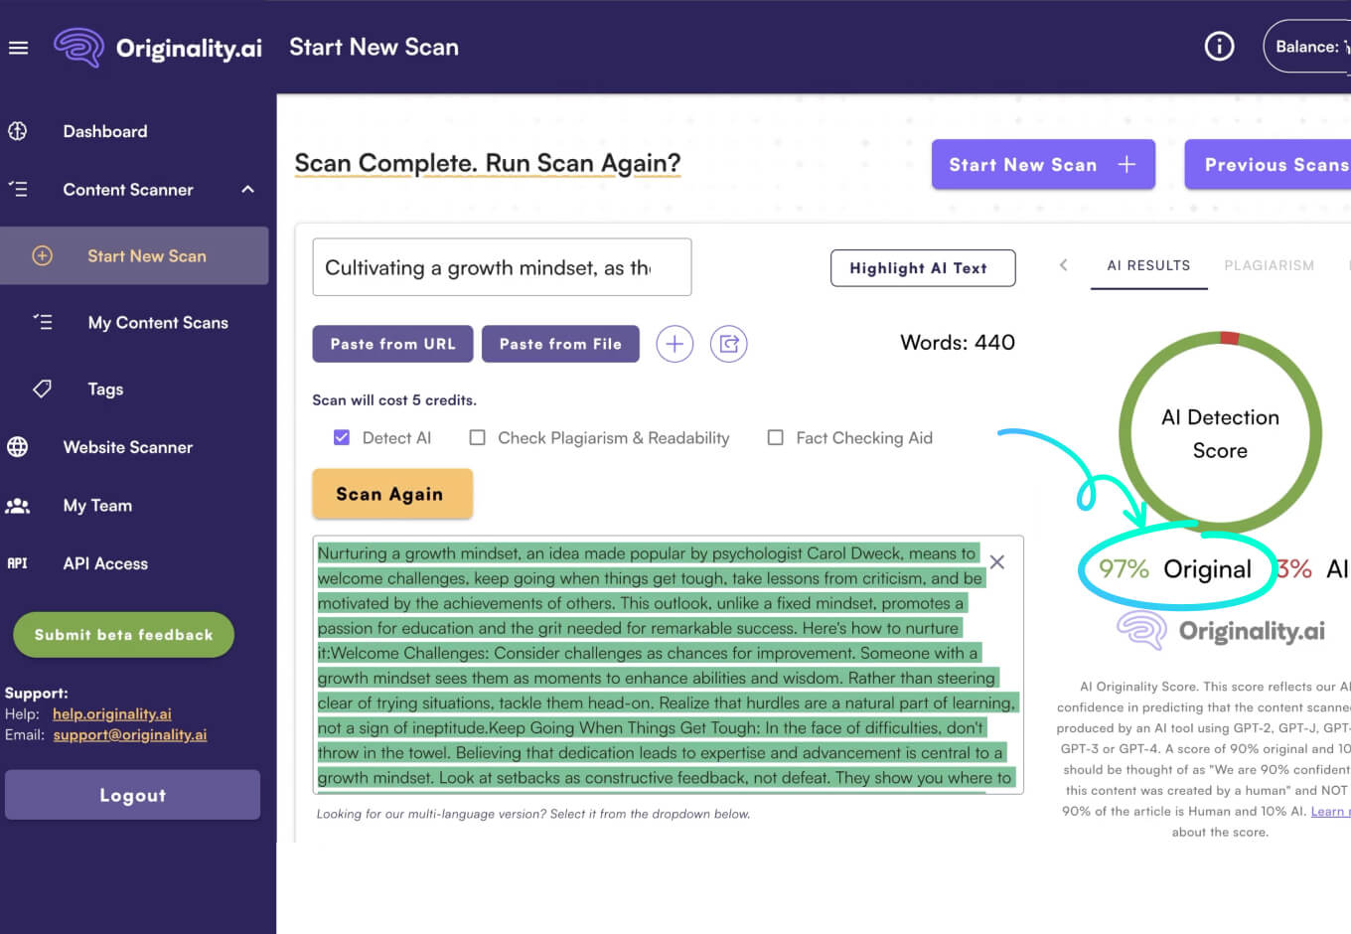Click the Previous Scans button

tap(1268, 165)
